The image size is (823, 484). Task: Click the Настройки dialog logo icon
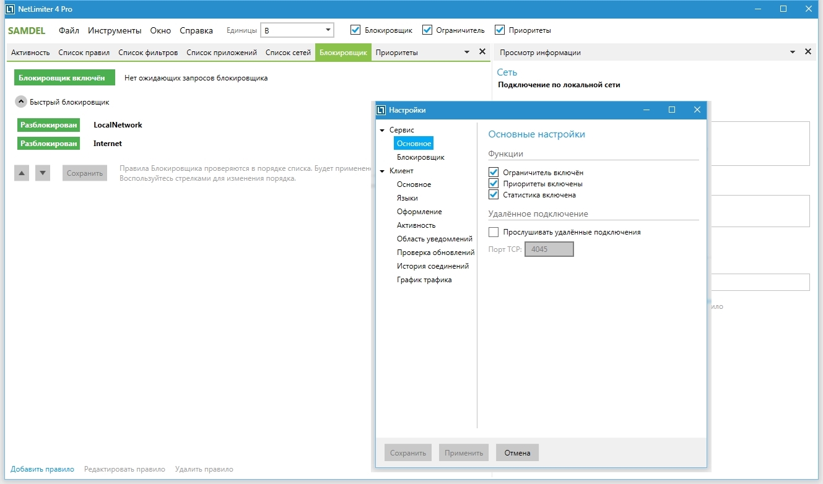coord(381,110)
